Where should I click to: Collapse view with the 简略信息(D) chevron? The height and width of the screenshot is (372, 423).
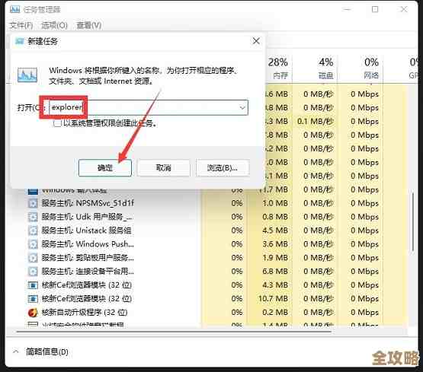[x=16, y=351]
